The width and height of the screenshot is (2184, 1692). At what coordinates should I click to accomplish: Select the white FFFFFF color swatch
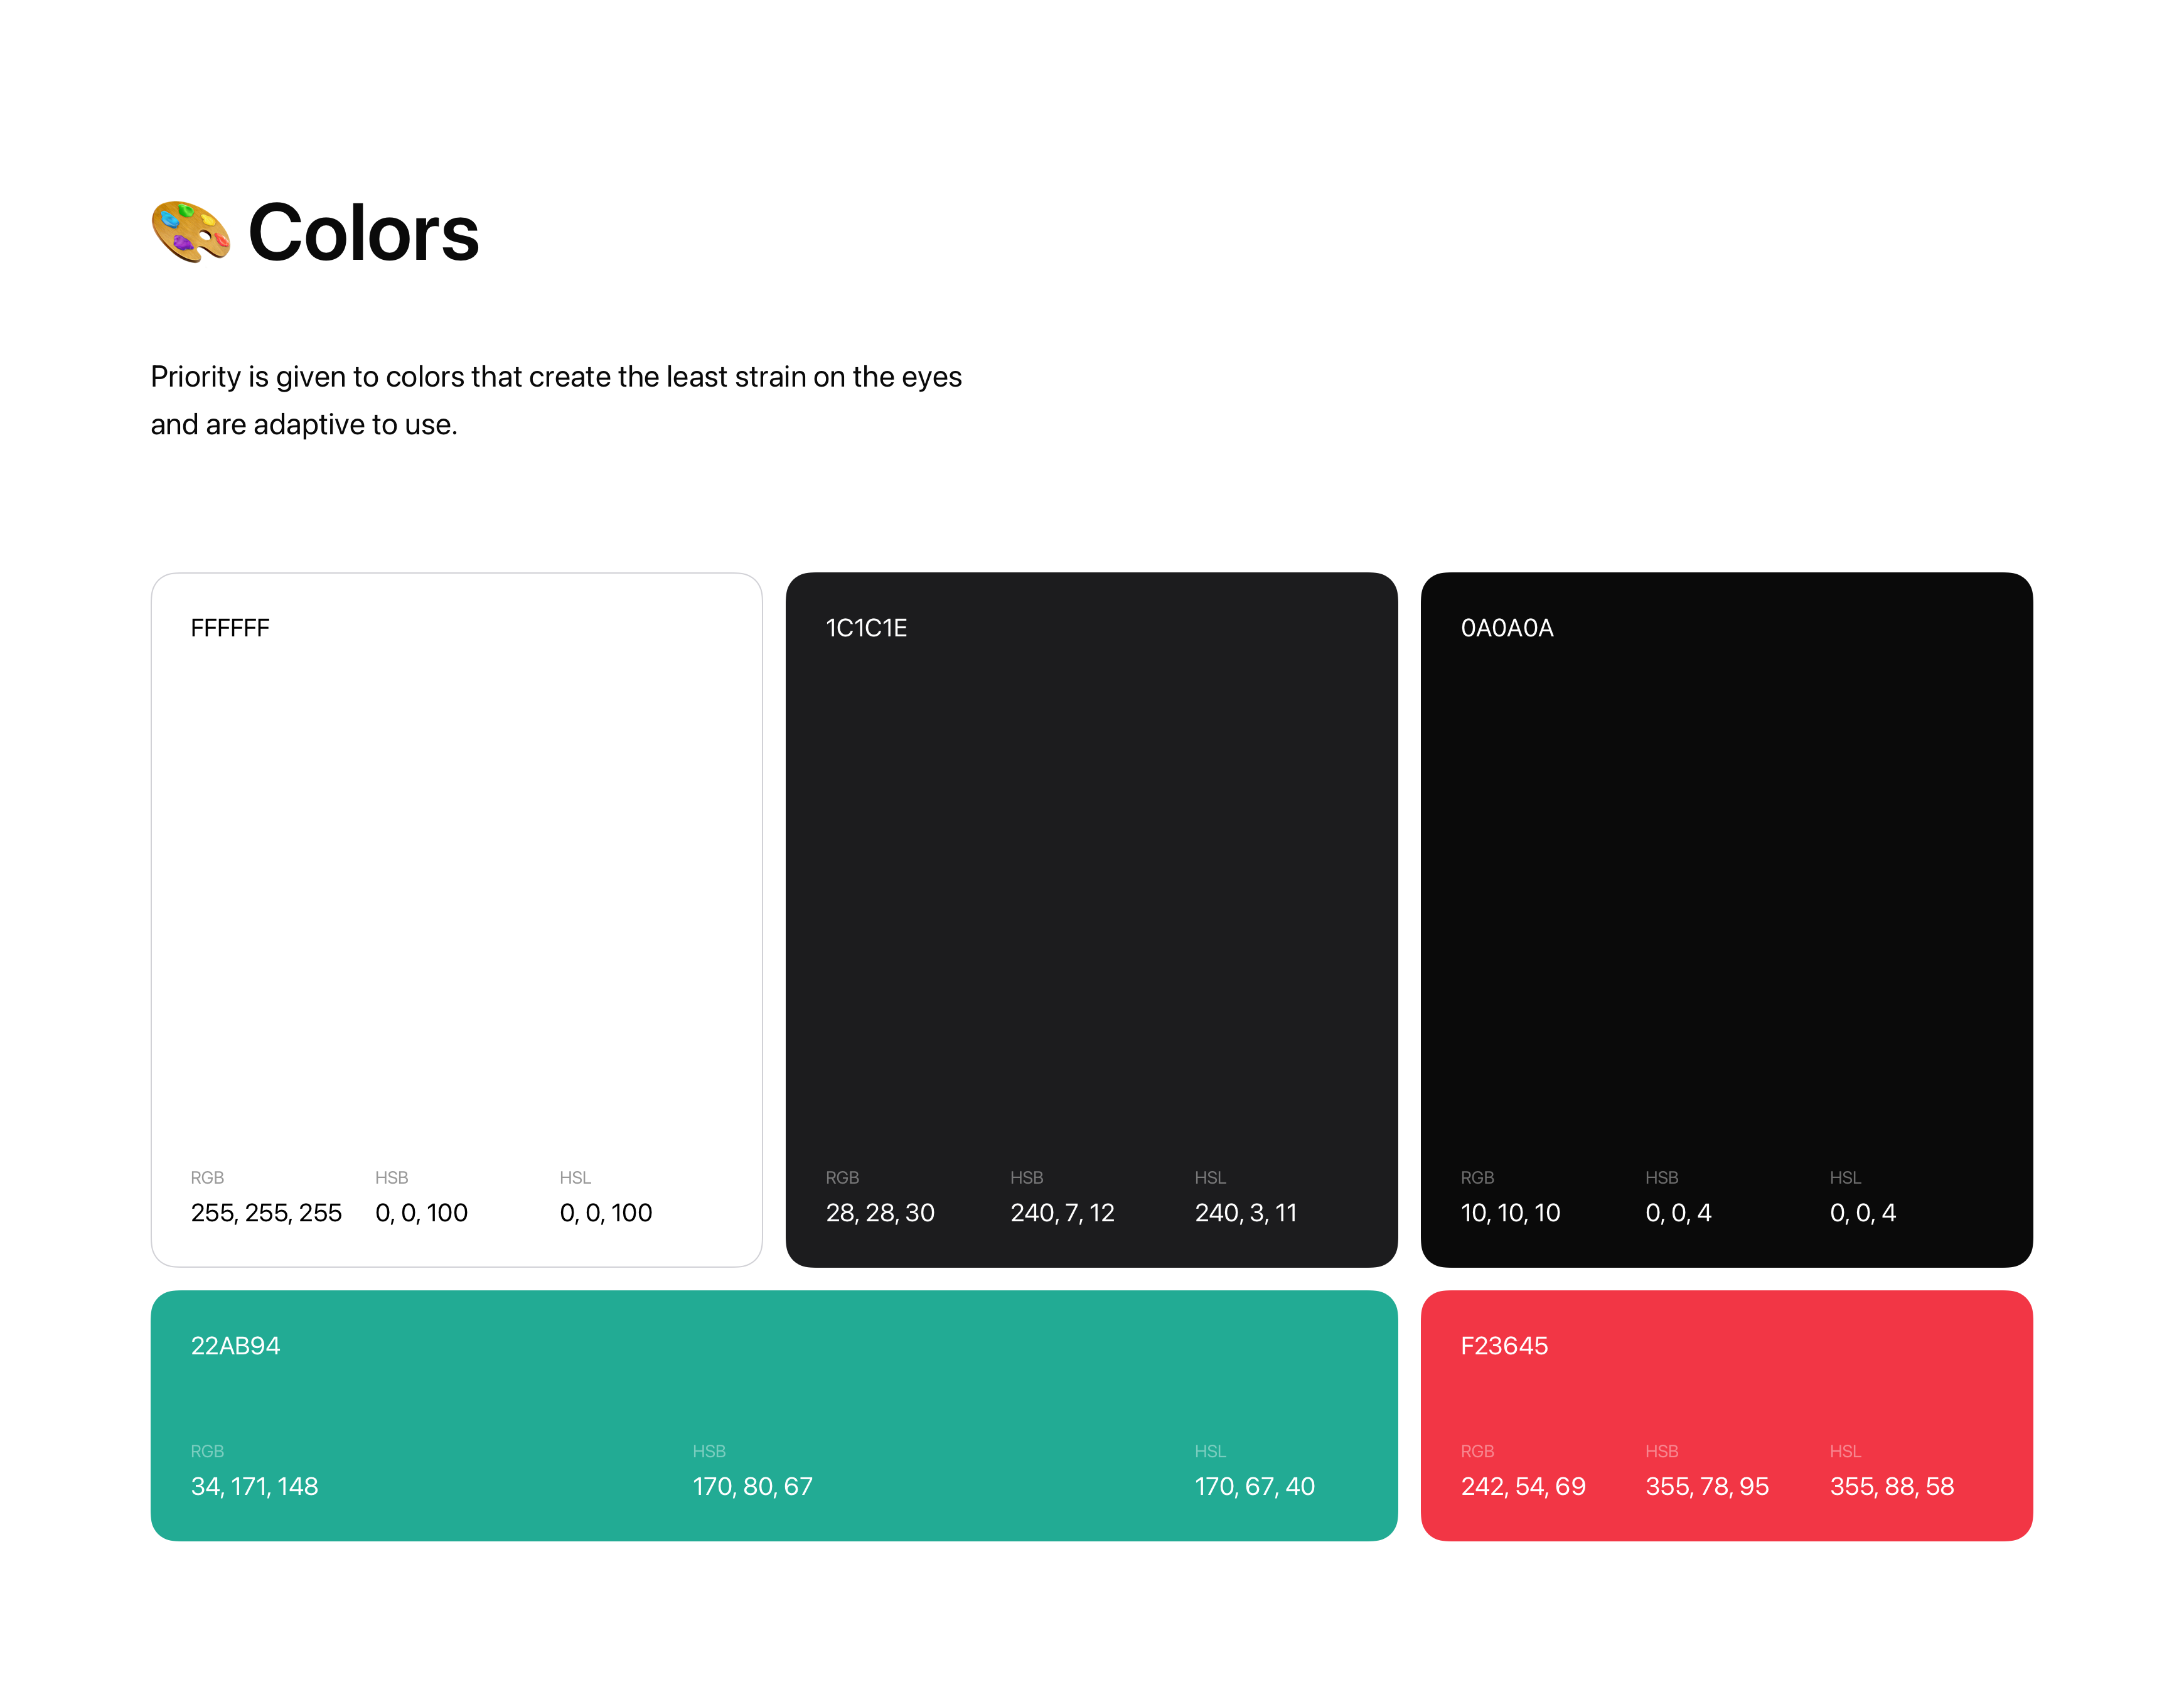click(x=456, y=900)
